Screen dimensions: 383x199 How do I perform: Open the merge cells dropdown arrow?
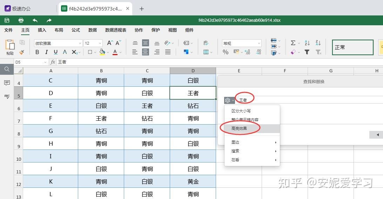pos(211,52)
